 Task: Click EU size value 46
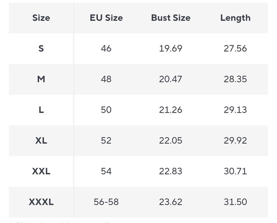(106, 48)
